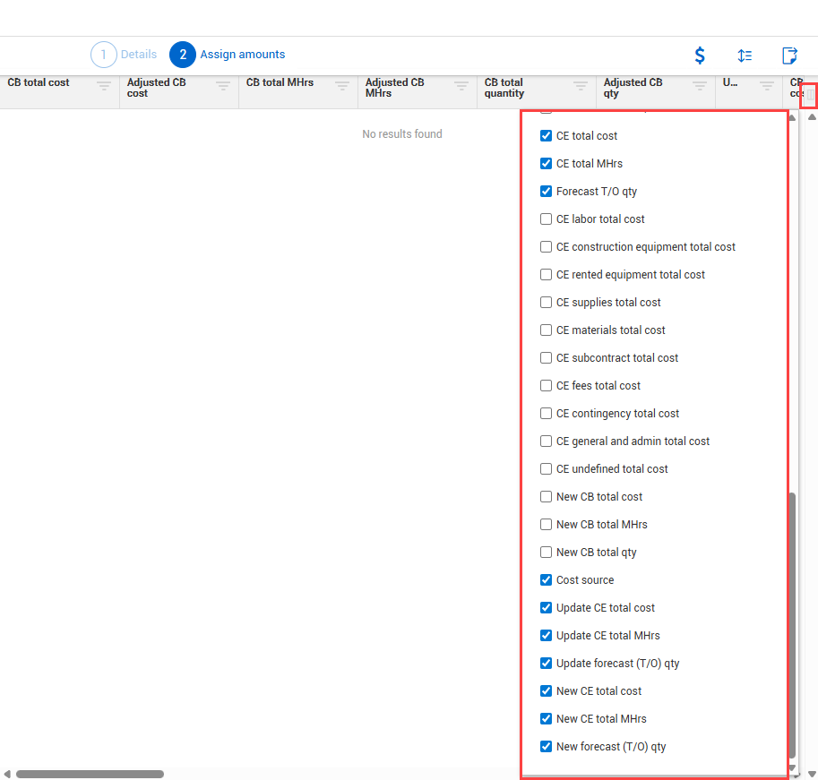
Task: Click the row height icon
Action: [x=745, y=56]
